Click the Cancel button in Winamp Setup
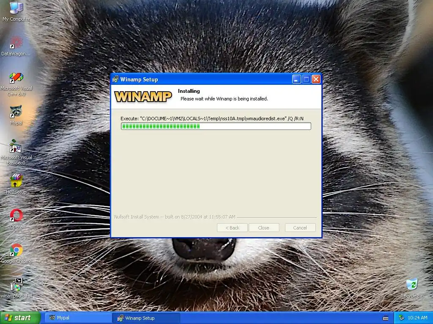 (300, 228)
